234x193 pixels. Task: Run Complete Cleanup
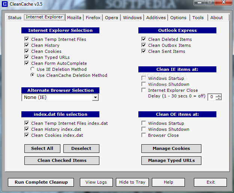point(41,182)
